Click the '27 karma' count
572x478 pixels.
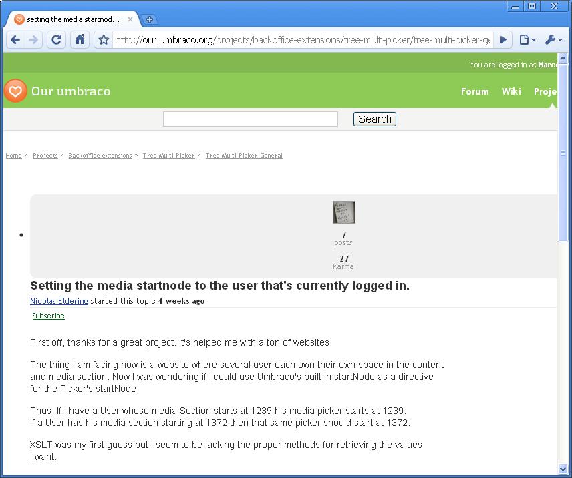coord(343,262)
